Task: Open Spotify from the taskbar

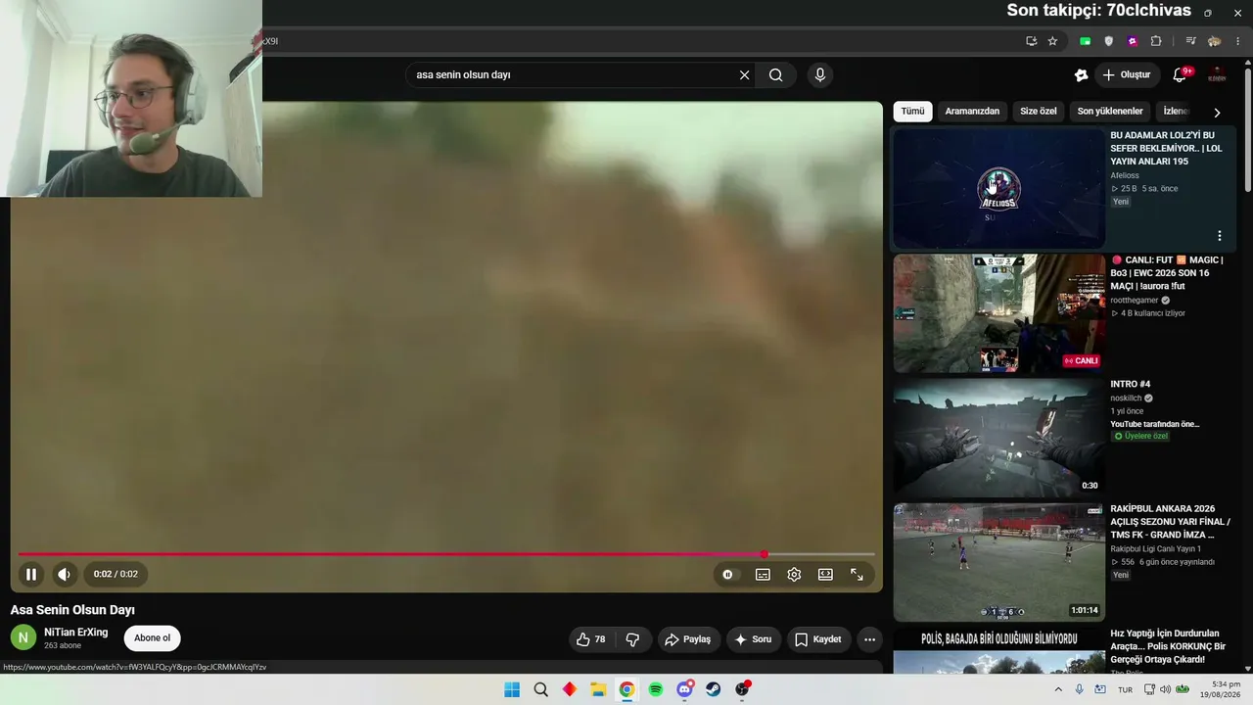Action: [x=656, y=689]
